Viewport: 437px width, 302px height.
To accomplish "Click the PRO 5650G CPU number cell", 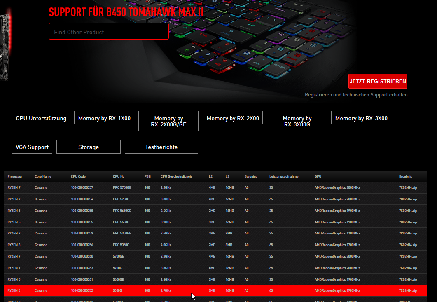I will [x=121, y=222].
